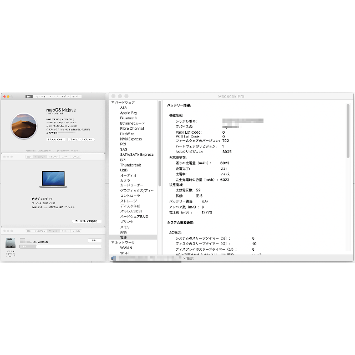Close the top About This Mac window
The height and width of the screenshot is (355, 355).
[x=4, y=97]
